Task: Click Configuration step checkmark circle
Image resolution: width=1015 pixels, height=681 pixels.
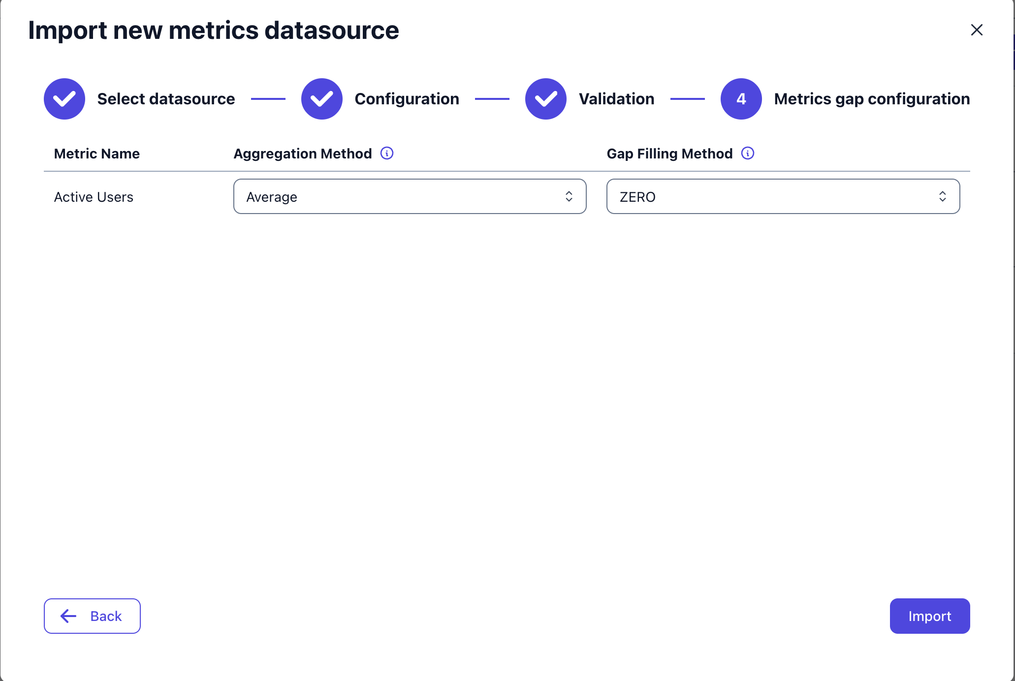Action: point(322,99)
